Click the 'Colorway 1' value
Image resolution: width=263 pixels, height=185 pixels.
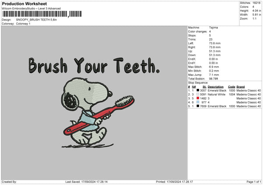[23, 24]
